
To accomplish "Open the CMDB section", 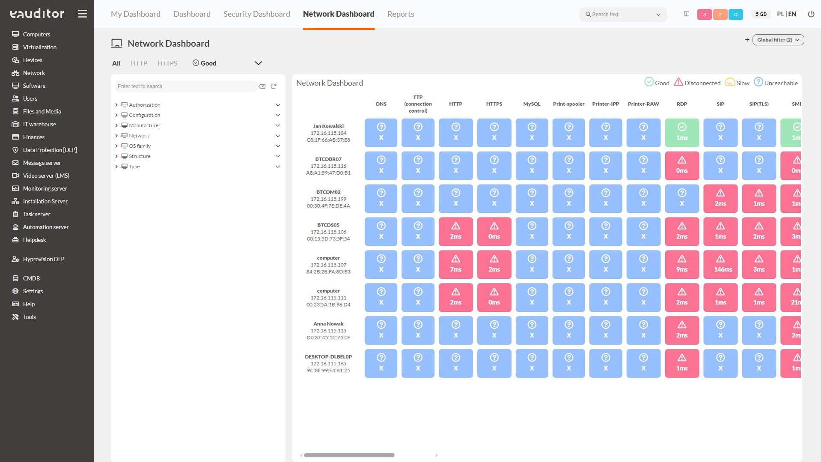I will click(x=31, y=278).
